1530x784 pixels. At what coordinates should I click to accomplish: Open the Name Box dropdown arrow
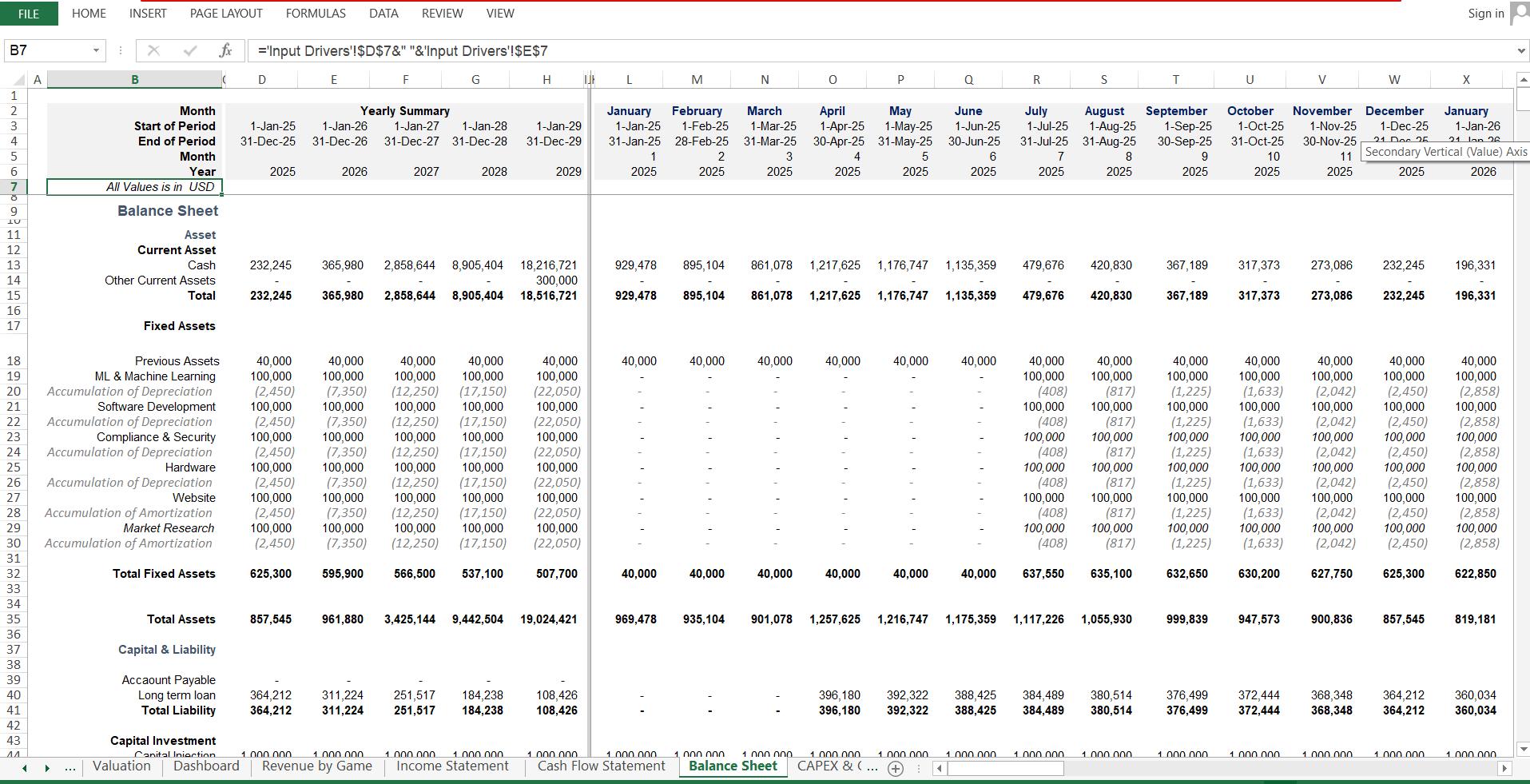pos(96,50)
